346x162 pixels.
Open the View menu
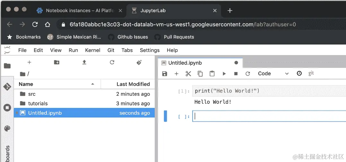(x=56, y=50)
